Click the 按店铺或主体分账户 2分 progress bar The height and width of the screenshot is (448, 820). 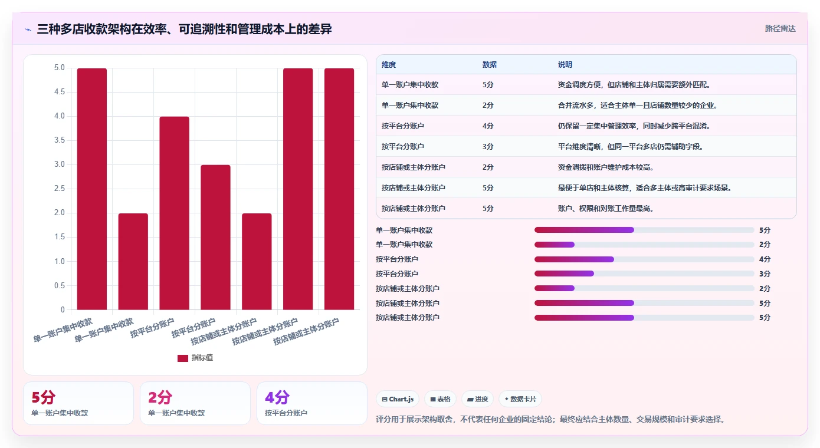[x=644, y=288]
